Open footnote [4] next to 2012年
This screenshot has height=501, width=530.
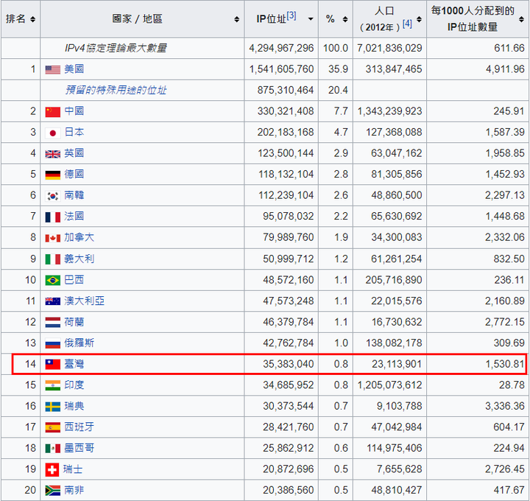coord(407,24)
